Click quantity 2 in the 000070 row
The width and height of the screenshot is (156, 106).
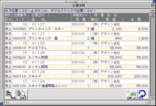81,38
